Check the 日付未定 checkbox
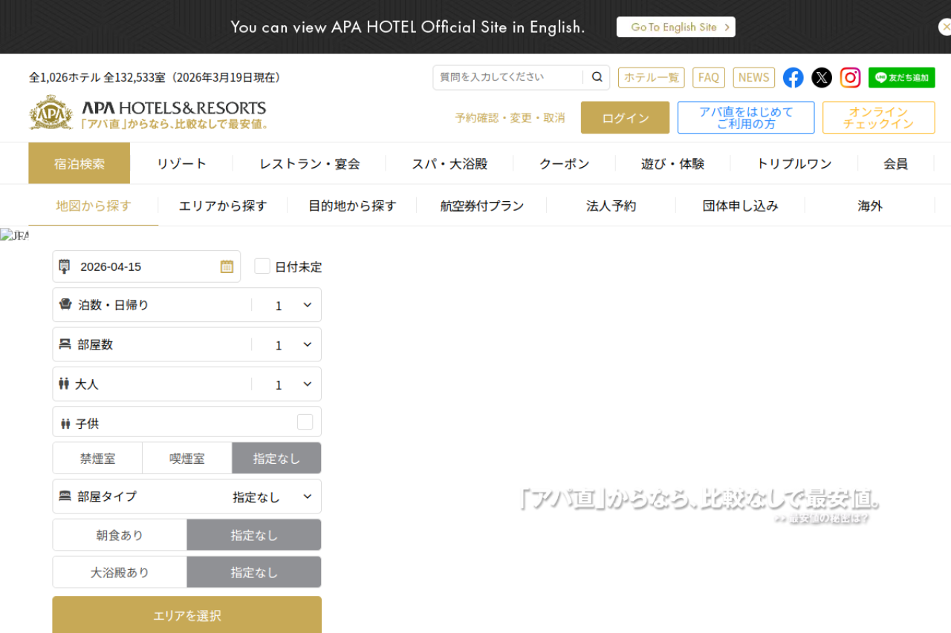951x633 pixels. [x=262, y=266]
